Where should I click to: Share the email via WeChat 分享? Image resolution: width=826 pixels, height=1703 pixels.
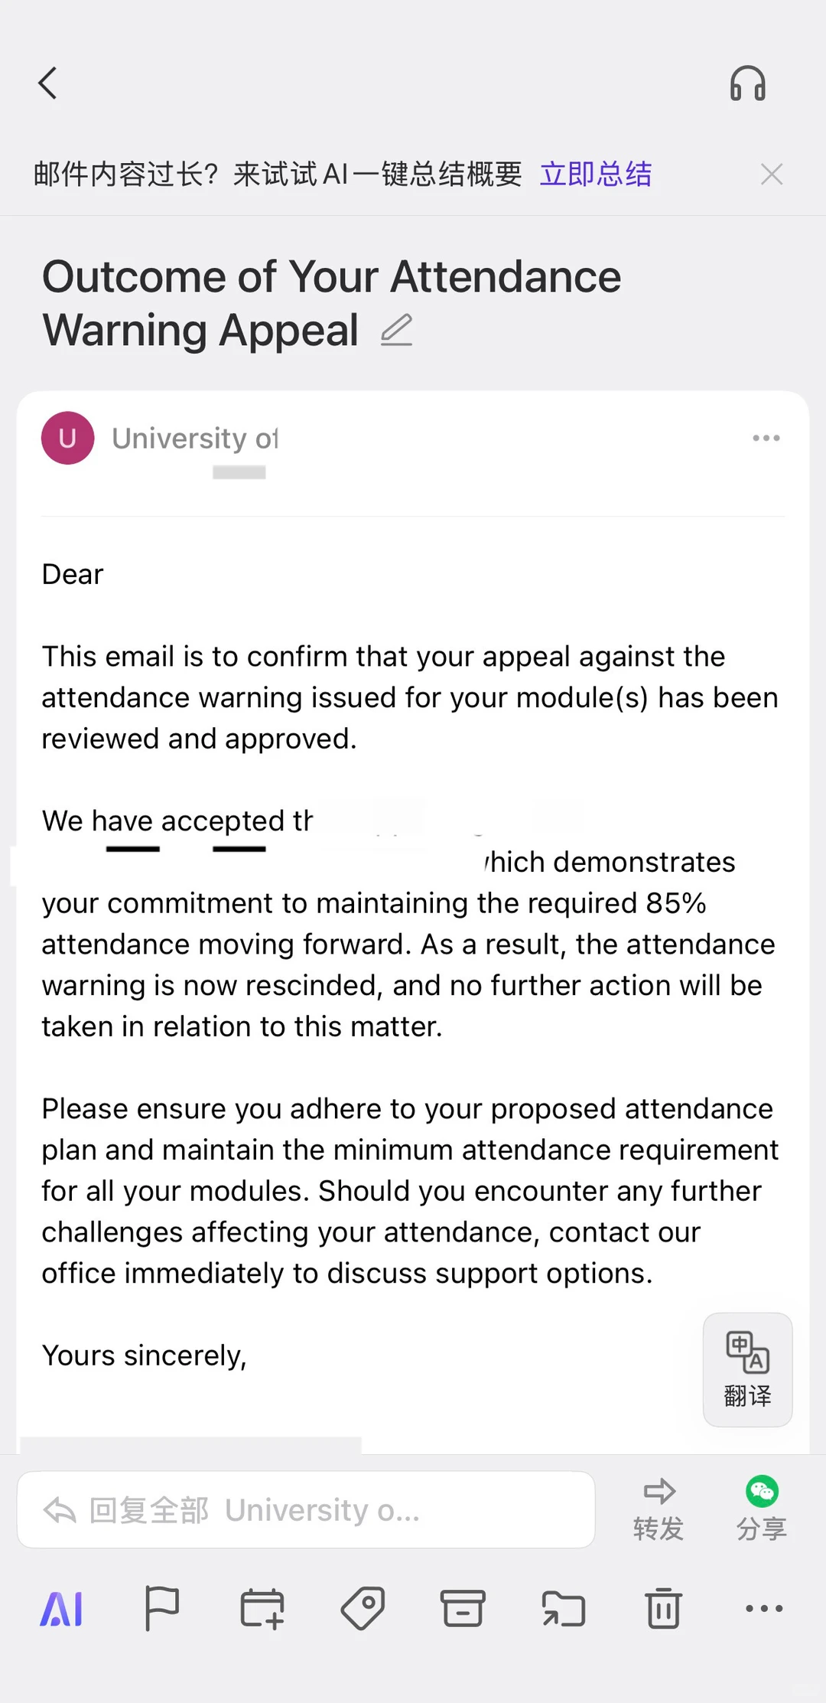pyautogui.click(x=762, y=1509)
